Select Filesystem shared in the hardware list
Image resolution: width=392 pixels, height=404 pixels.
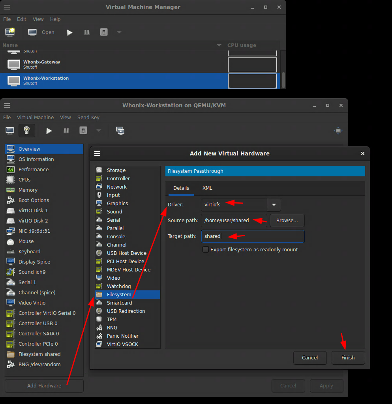coord(44,354)
